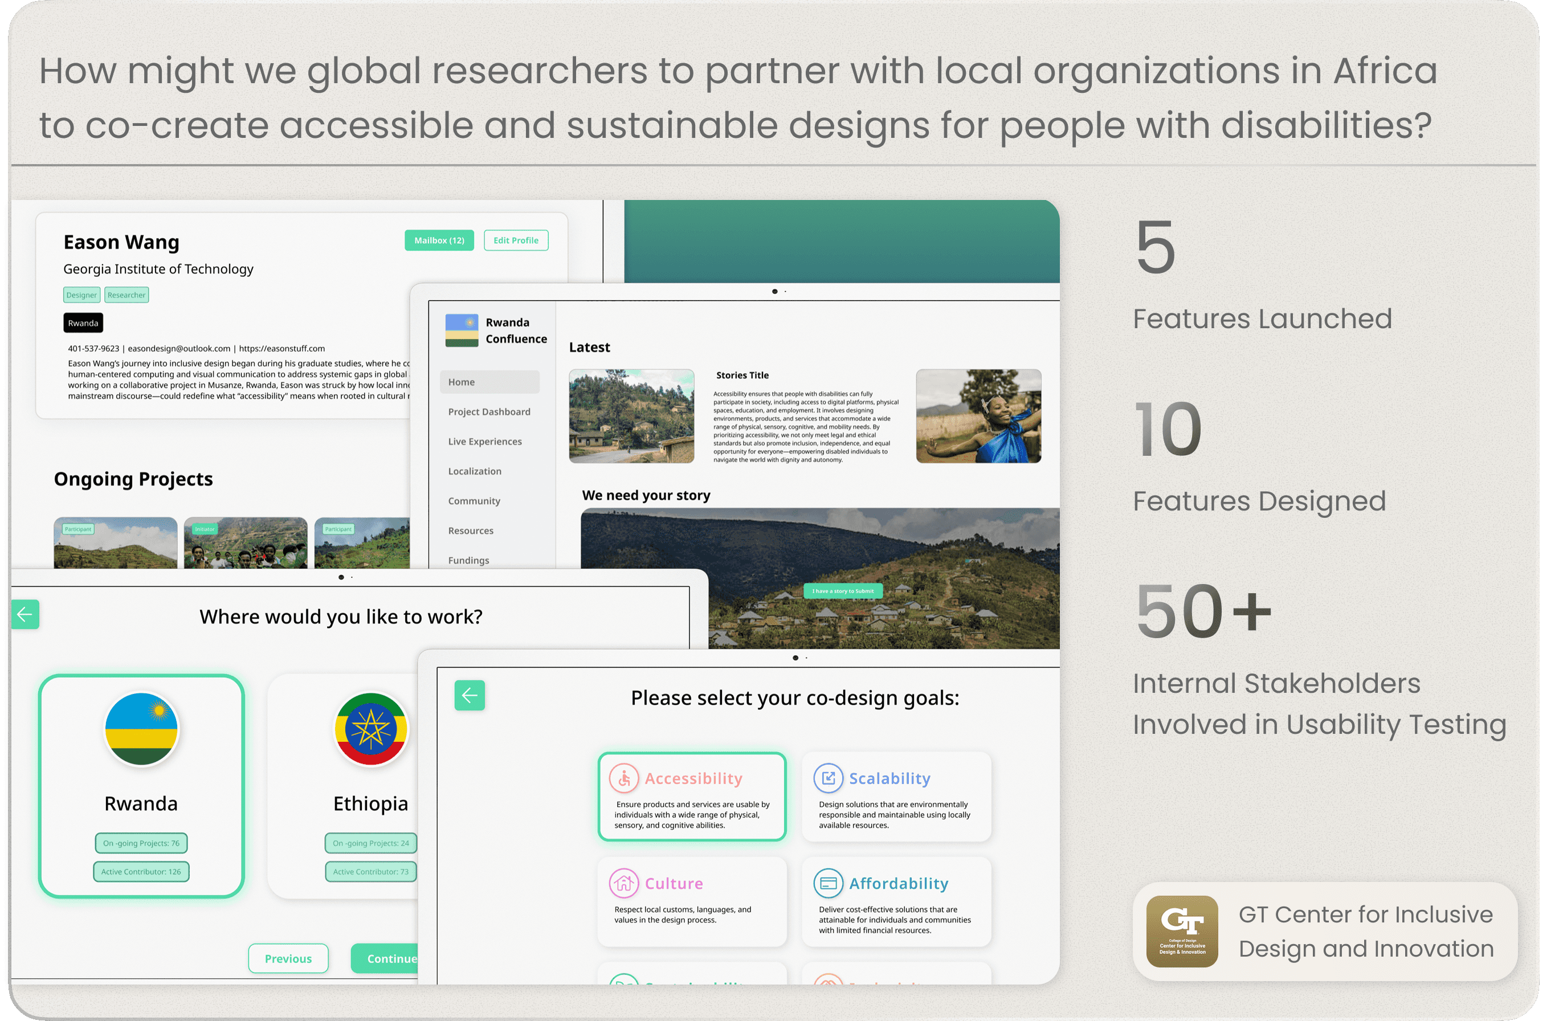Select the Scalability goal card
The height and width of the screenshot is (1021, 1567).
click(897, 797)
